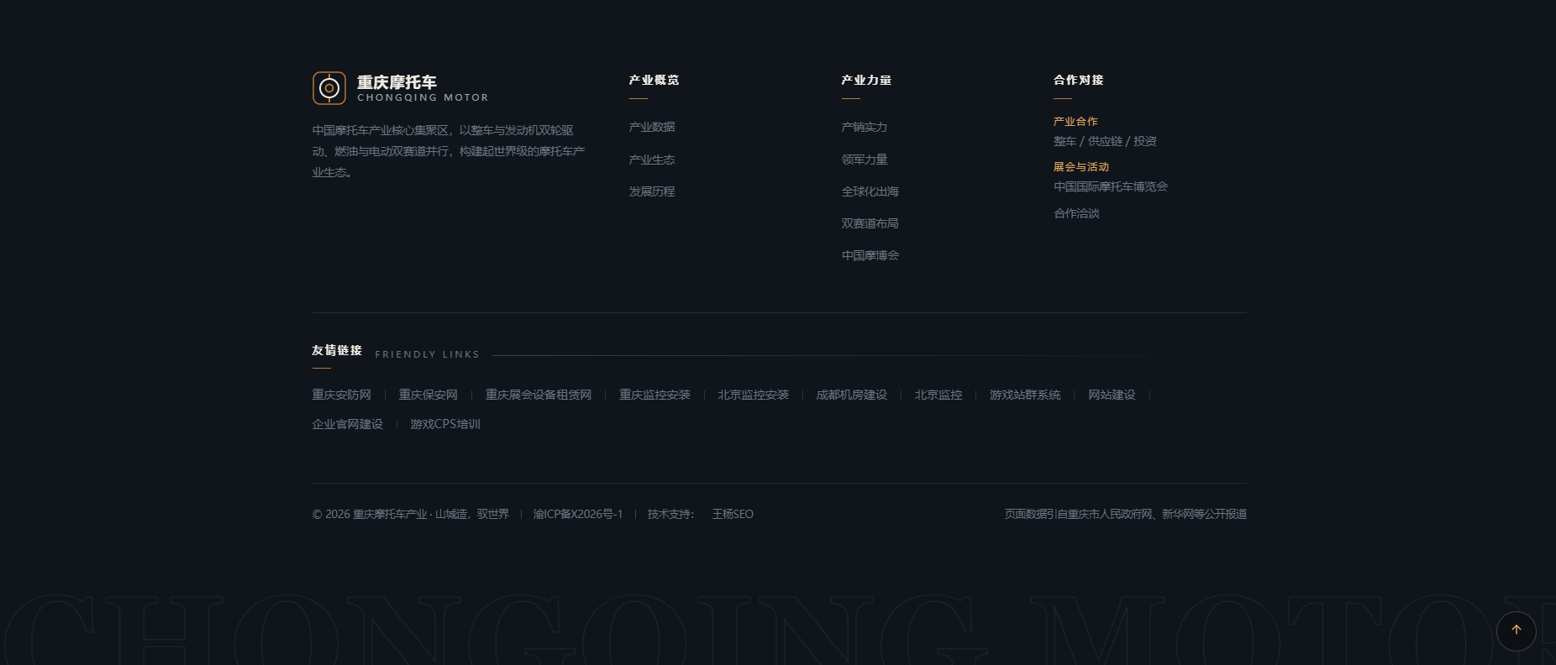Screen dimensions: 1556x665
Task: Open 全球化出海 footer link
Action: point(870,191)
